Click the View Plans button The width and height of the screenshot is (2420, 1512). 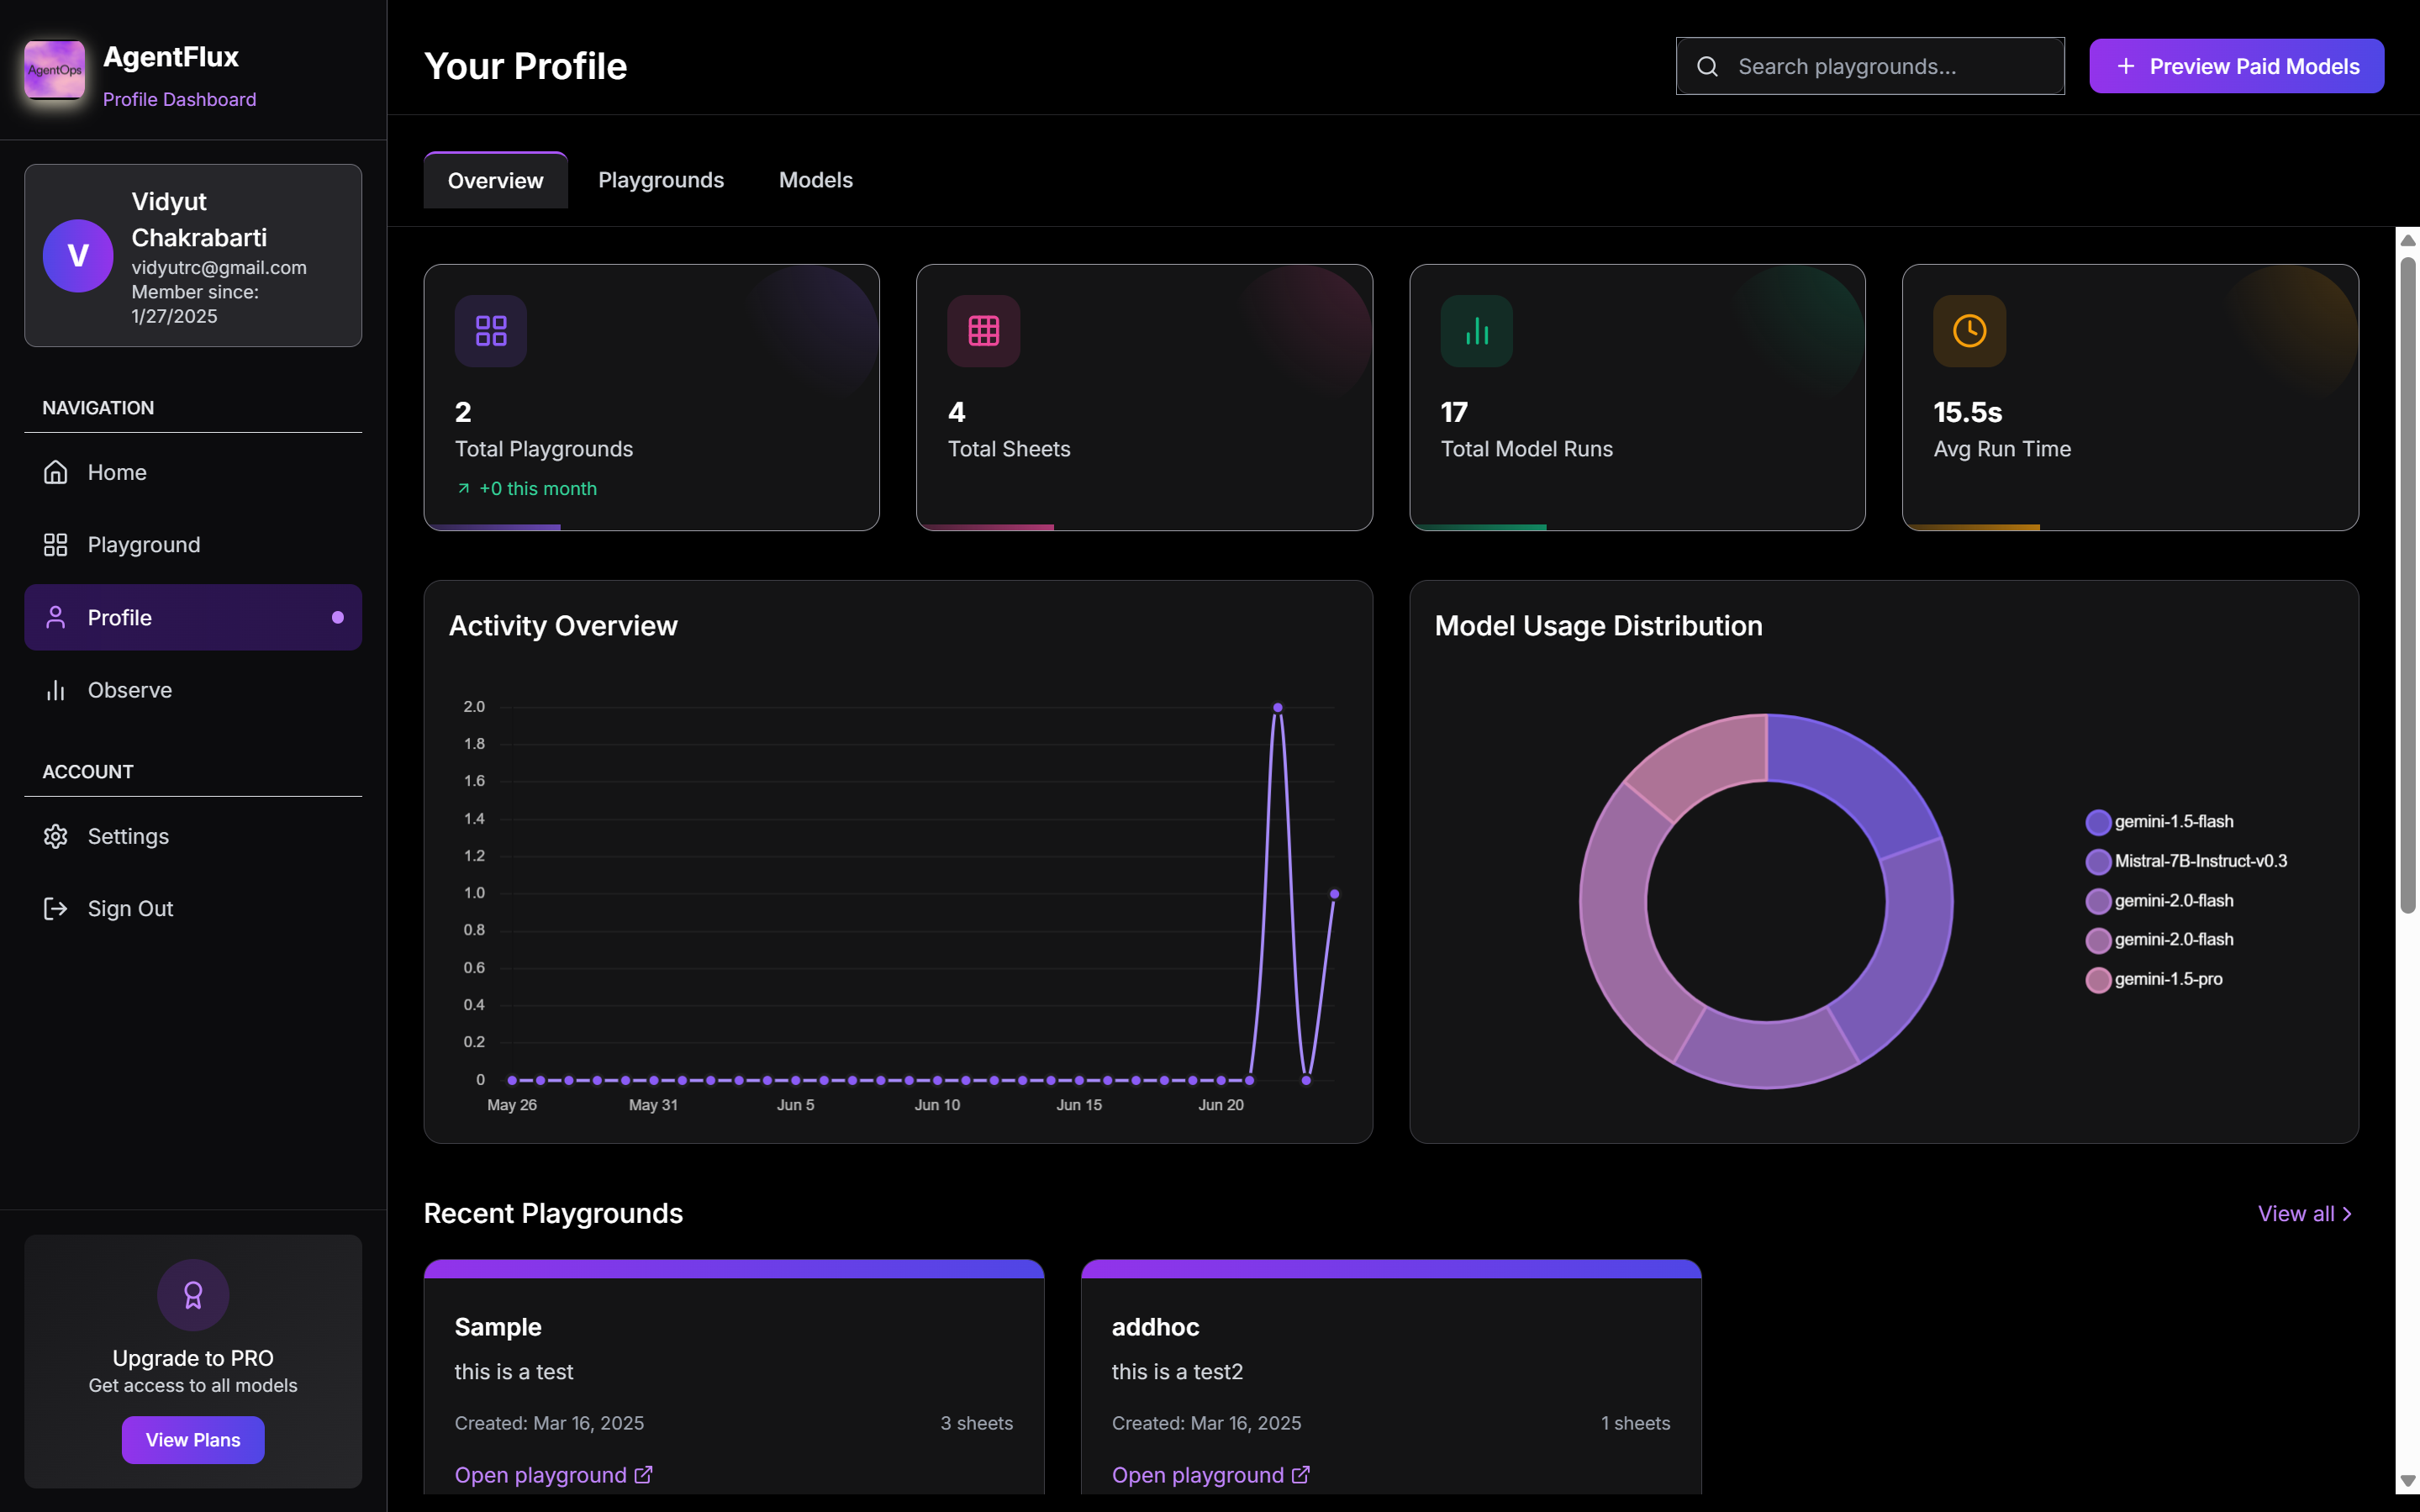pos(193,1440)
